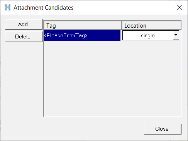Add a new attachment candidate
The height and width of the screenshot is (141, 188).
[x=24, y=25]
